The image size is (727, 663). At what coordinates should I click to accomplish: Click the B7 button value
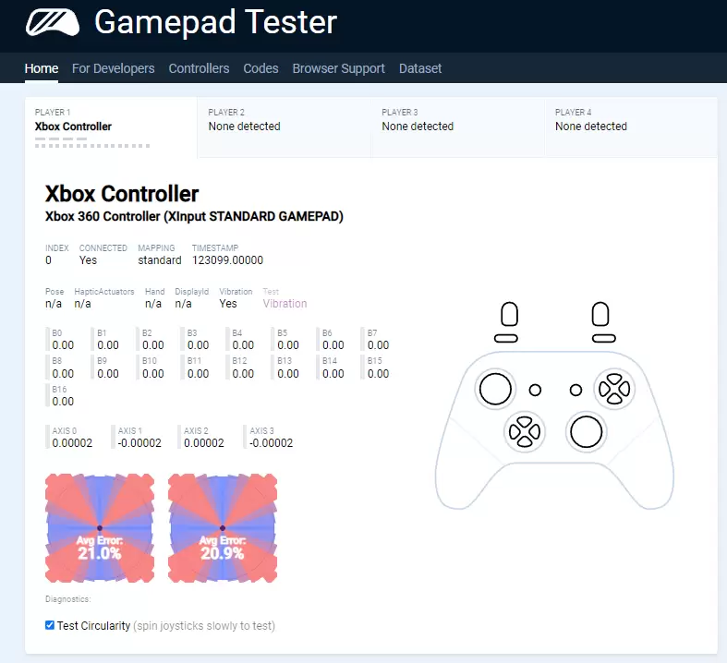[378, 345]
